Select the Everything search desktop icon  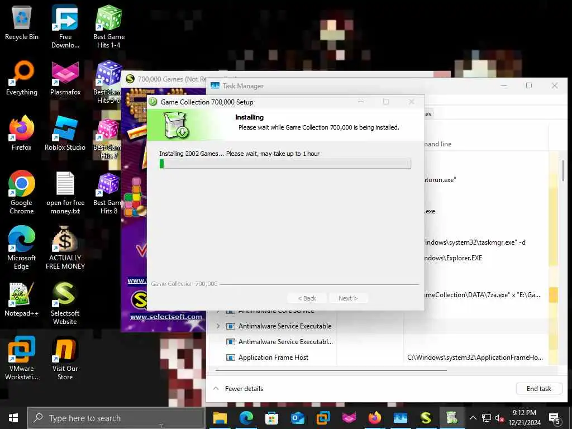22,78
